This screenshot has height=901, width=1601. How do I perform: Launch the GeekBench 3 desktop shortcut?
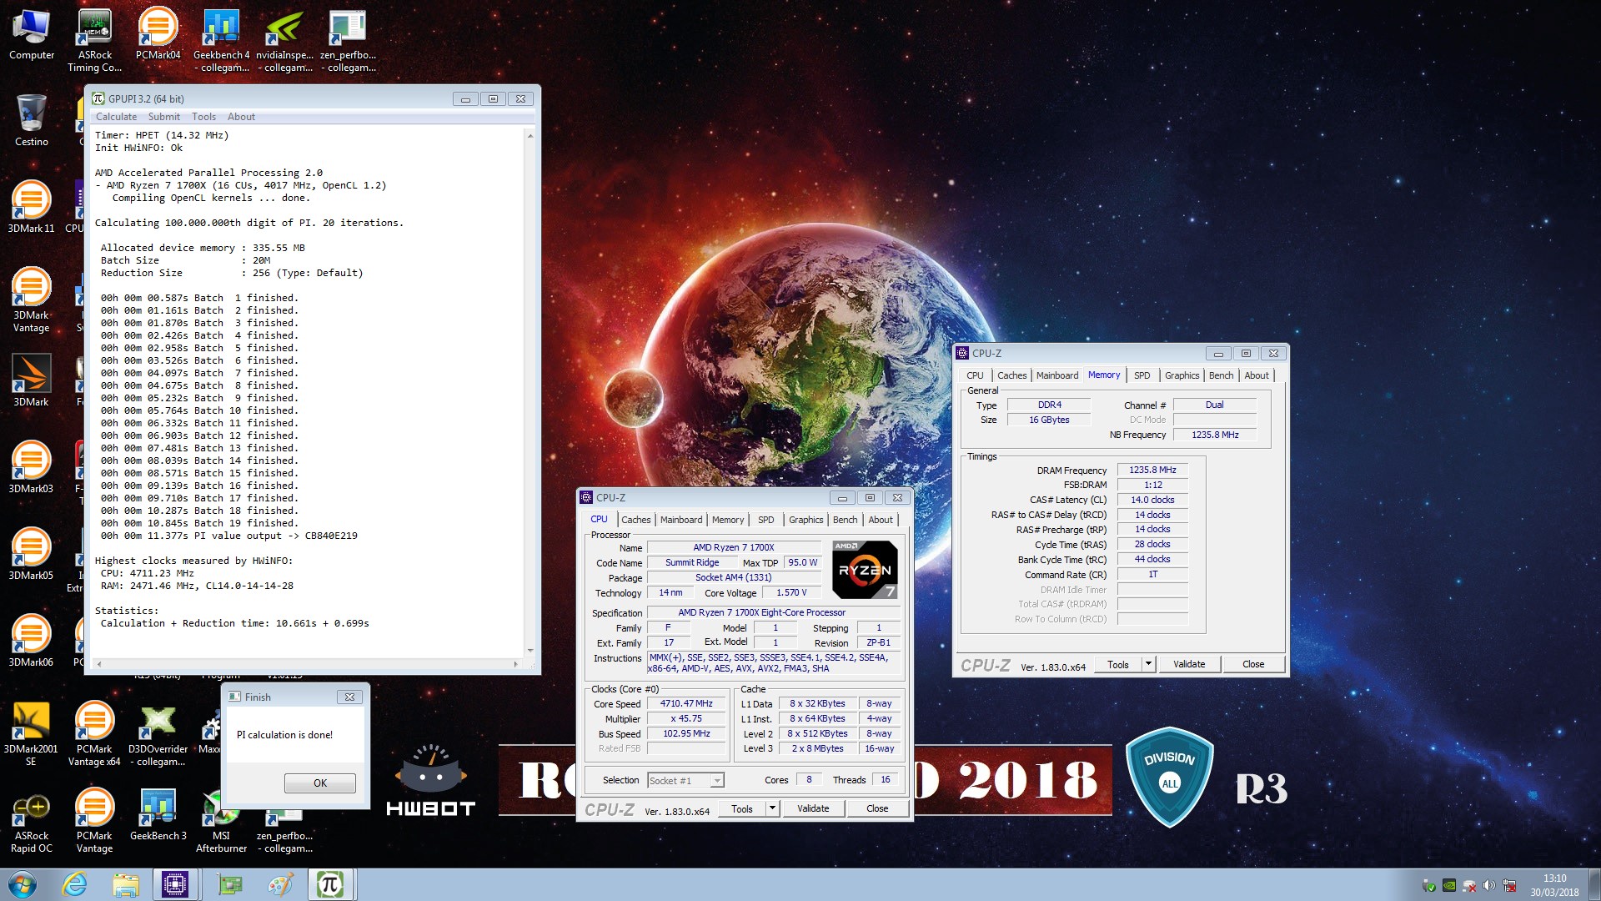(x=158, y=814)
